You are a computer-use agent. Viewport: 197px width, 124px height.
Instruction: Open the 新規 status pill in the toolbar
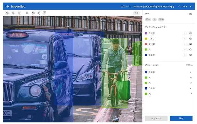click(x=136, y=13)
